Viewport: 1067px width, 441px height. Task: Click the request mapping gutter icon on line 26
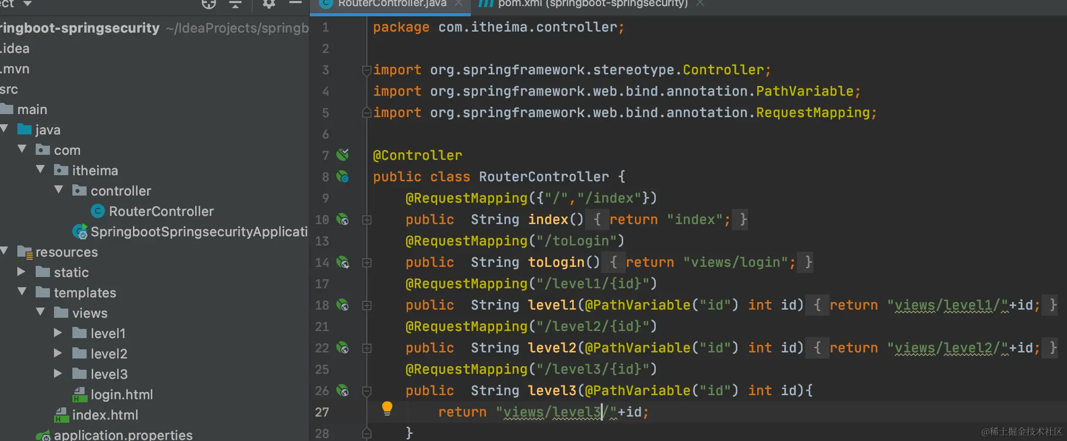[x=343, y=391]
